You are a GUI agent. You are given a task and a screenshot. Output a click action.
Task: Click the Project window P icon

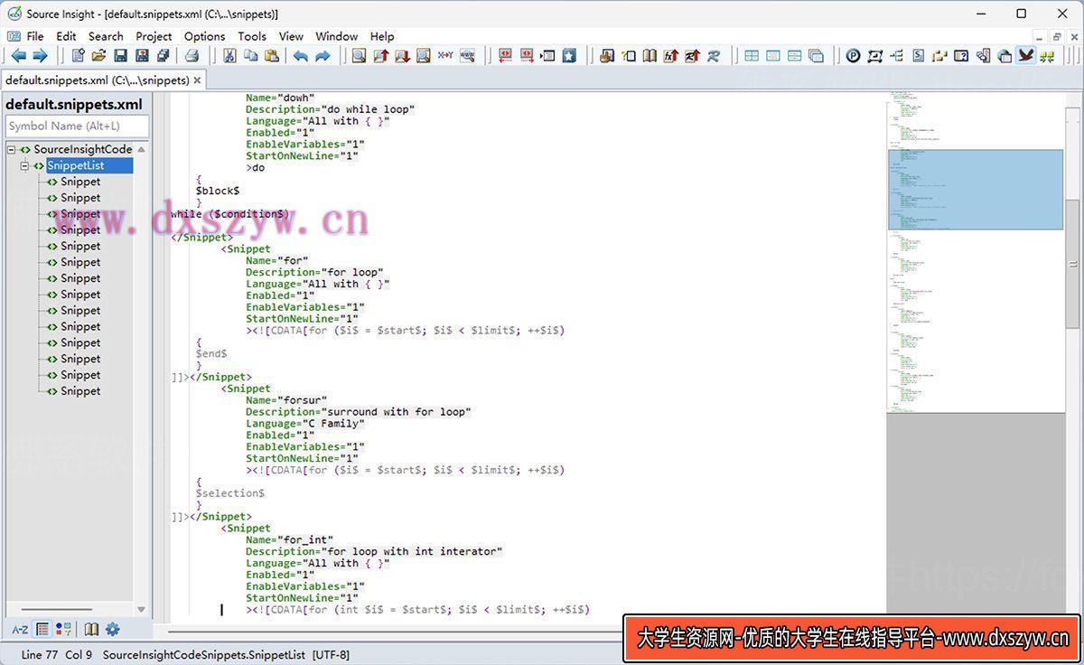853,56
